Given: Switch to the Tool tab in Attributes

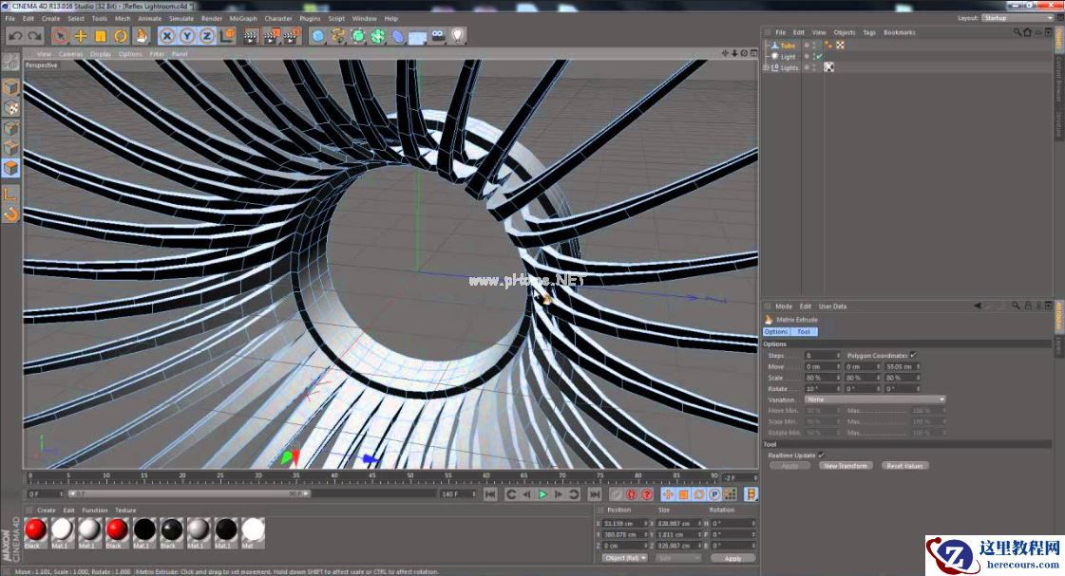Looking at the screenshot, I should (x=804, y=332).
